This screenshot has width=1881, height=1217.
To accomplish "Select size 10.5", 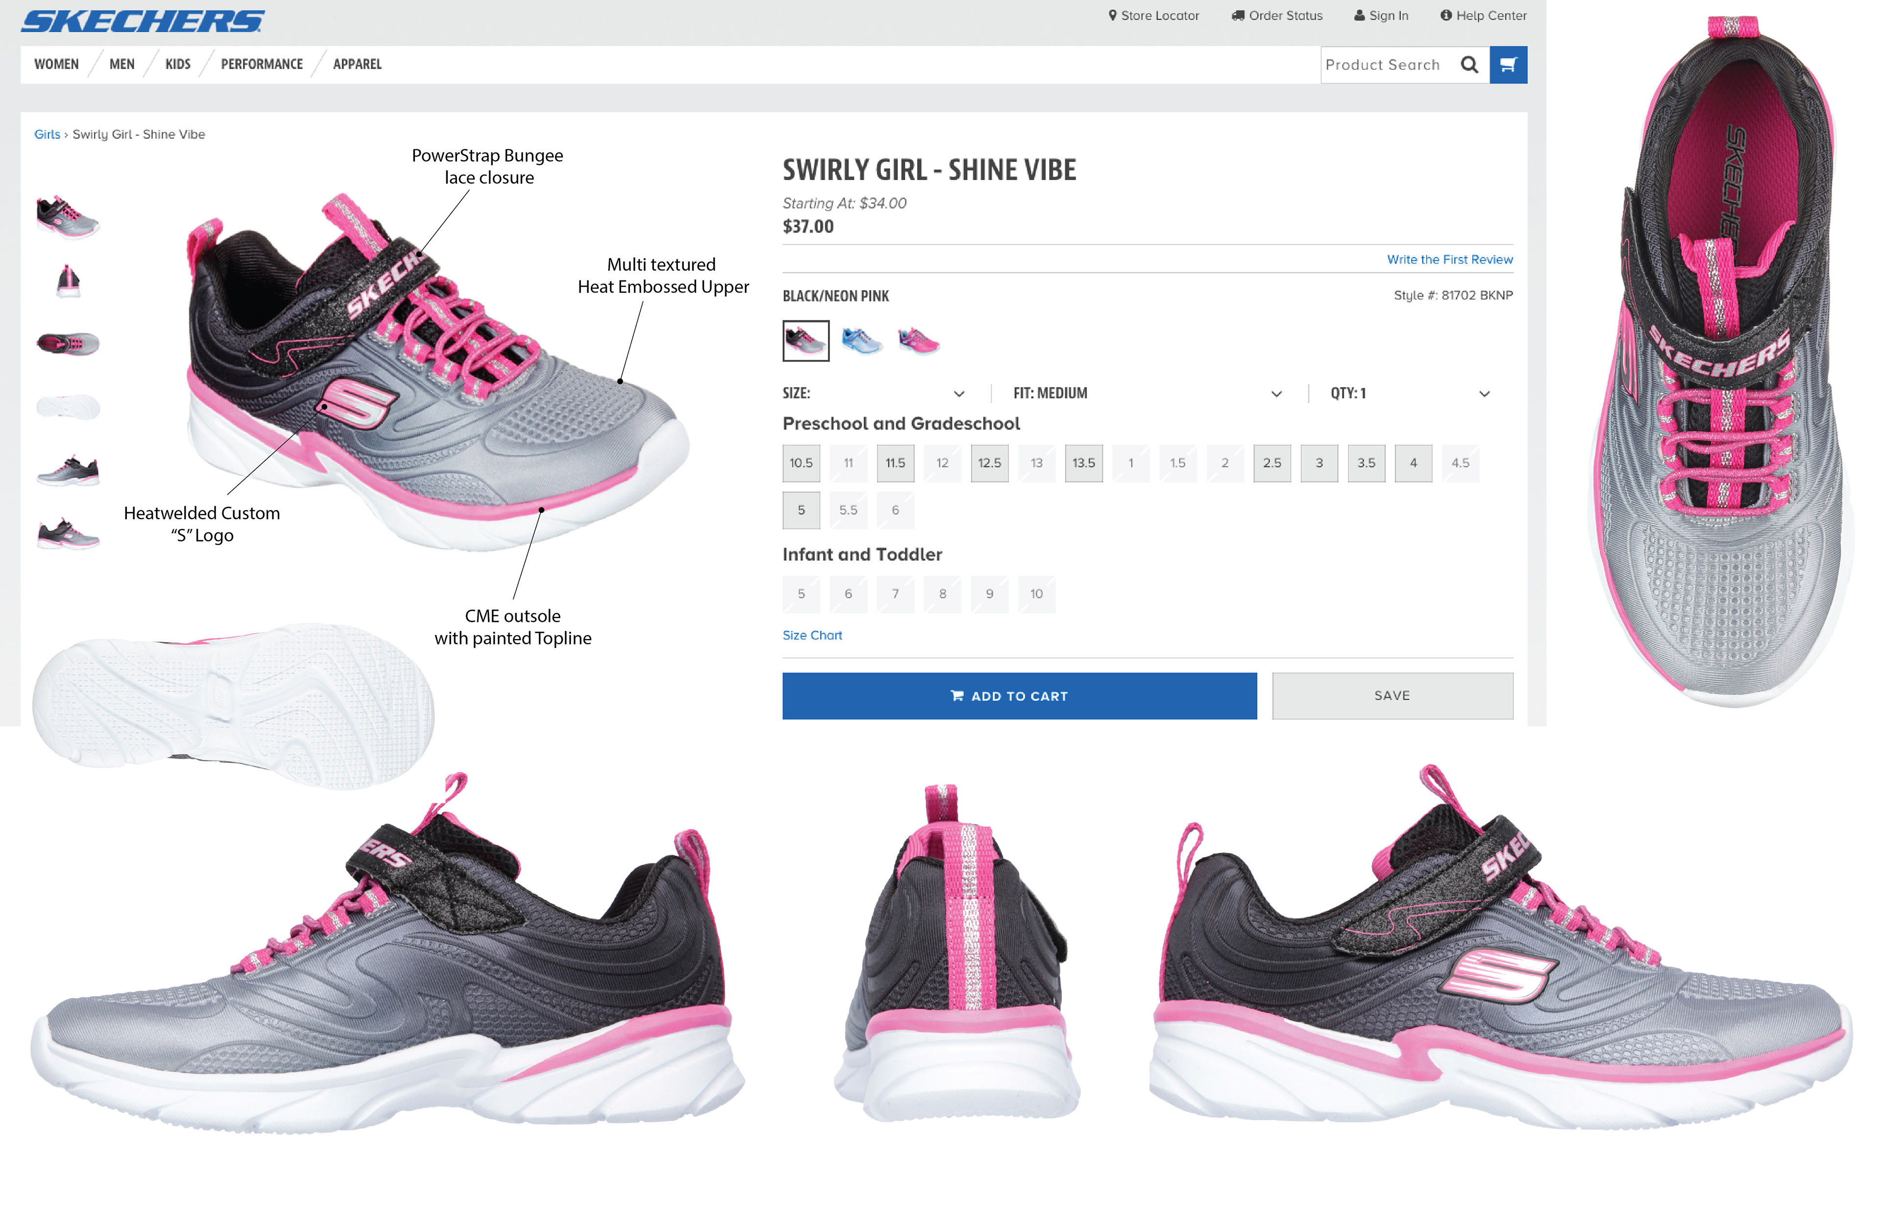I will pos(800,463).
